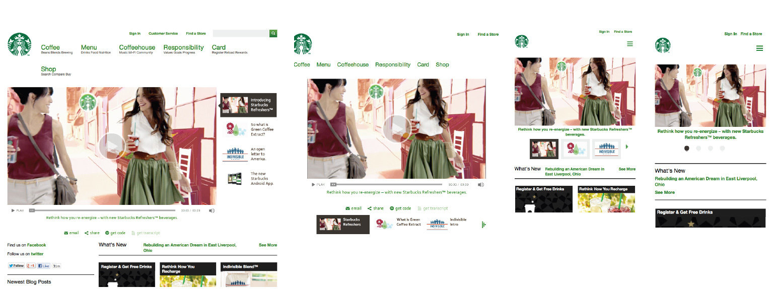Select the first (active) carousel dot

(x=686, y=148)
